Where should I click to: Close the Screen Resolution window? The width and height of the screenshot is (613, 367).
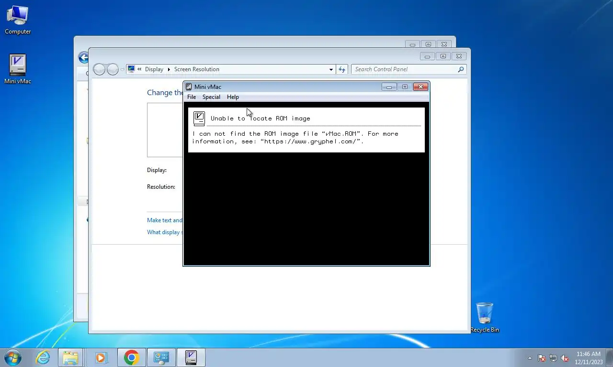tap(459, 56)
